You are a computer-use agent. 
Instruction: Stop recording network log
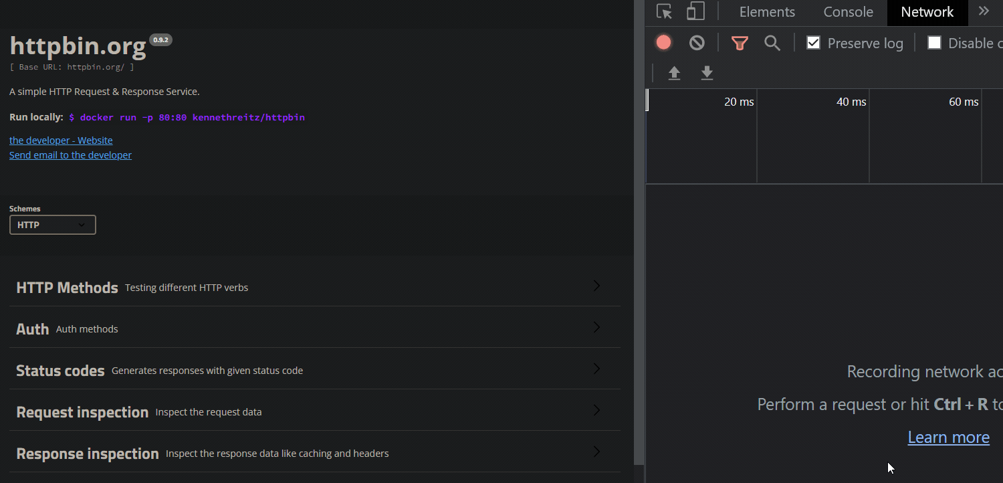tap(663, 43)
